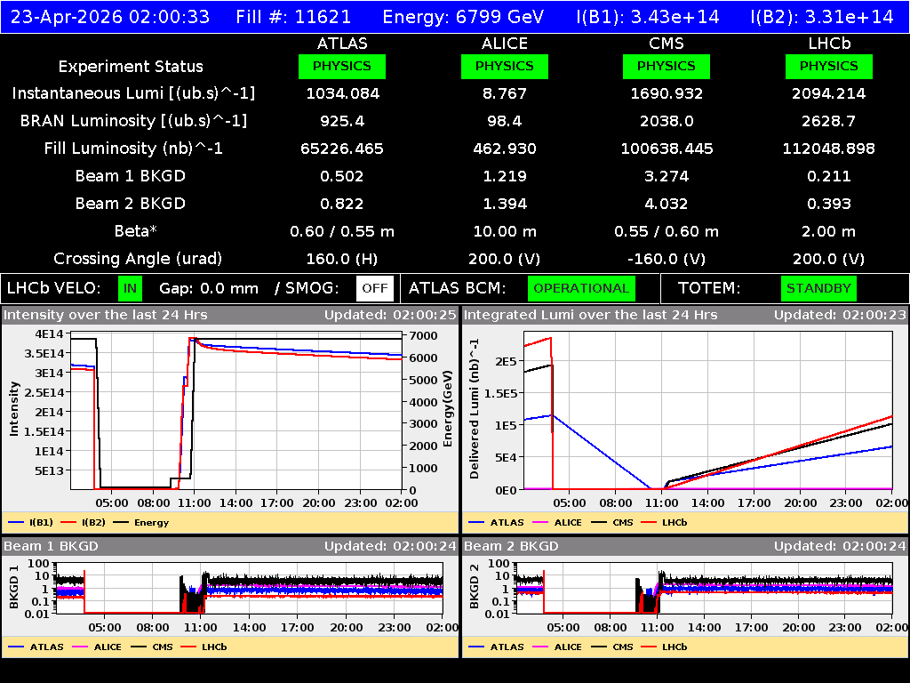Select the Energy: 6799 GeV header text
This screenshot has height=683, width=910.
tap(463, 17)
